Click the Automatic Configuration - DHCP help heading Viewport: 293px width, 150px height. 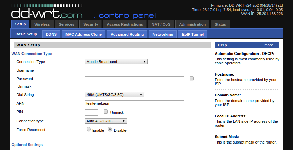tap(245, 54)
